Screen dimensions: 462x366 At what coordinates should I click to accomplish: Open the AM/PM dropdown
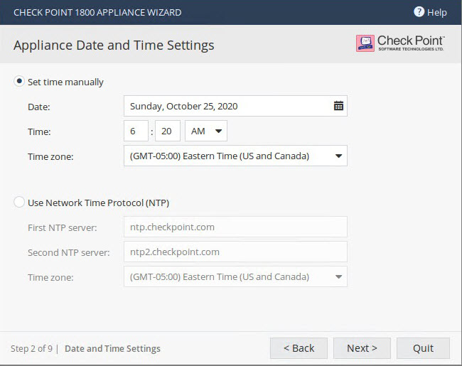tap(206, 131)
